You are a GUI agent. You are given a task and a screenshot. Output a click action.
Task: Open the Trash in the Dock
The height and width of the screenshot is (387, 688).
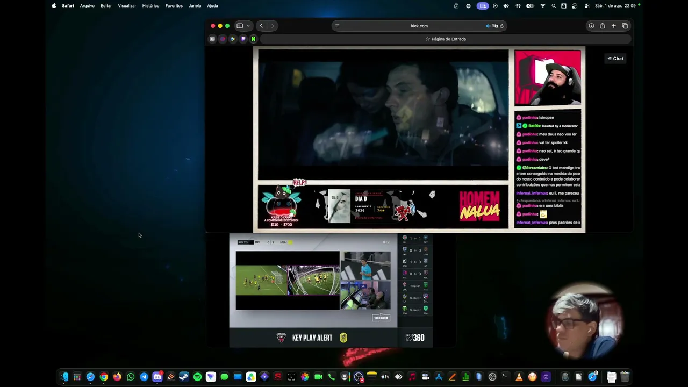pyautogui.click(x=625, y=377)
